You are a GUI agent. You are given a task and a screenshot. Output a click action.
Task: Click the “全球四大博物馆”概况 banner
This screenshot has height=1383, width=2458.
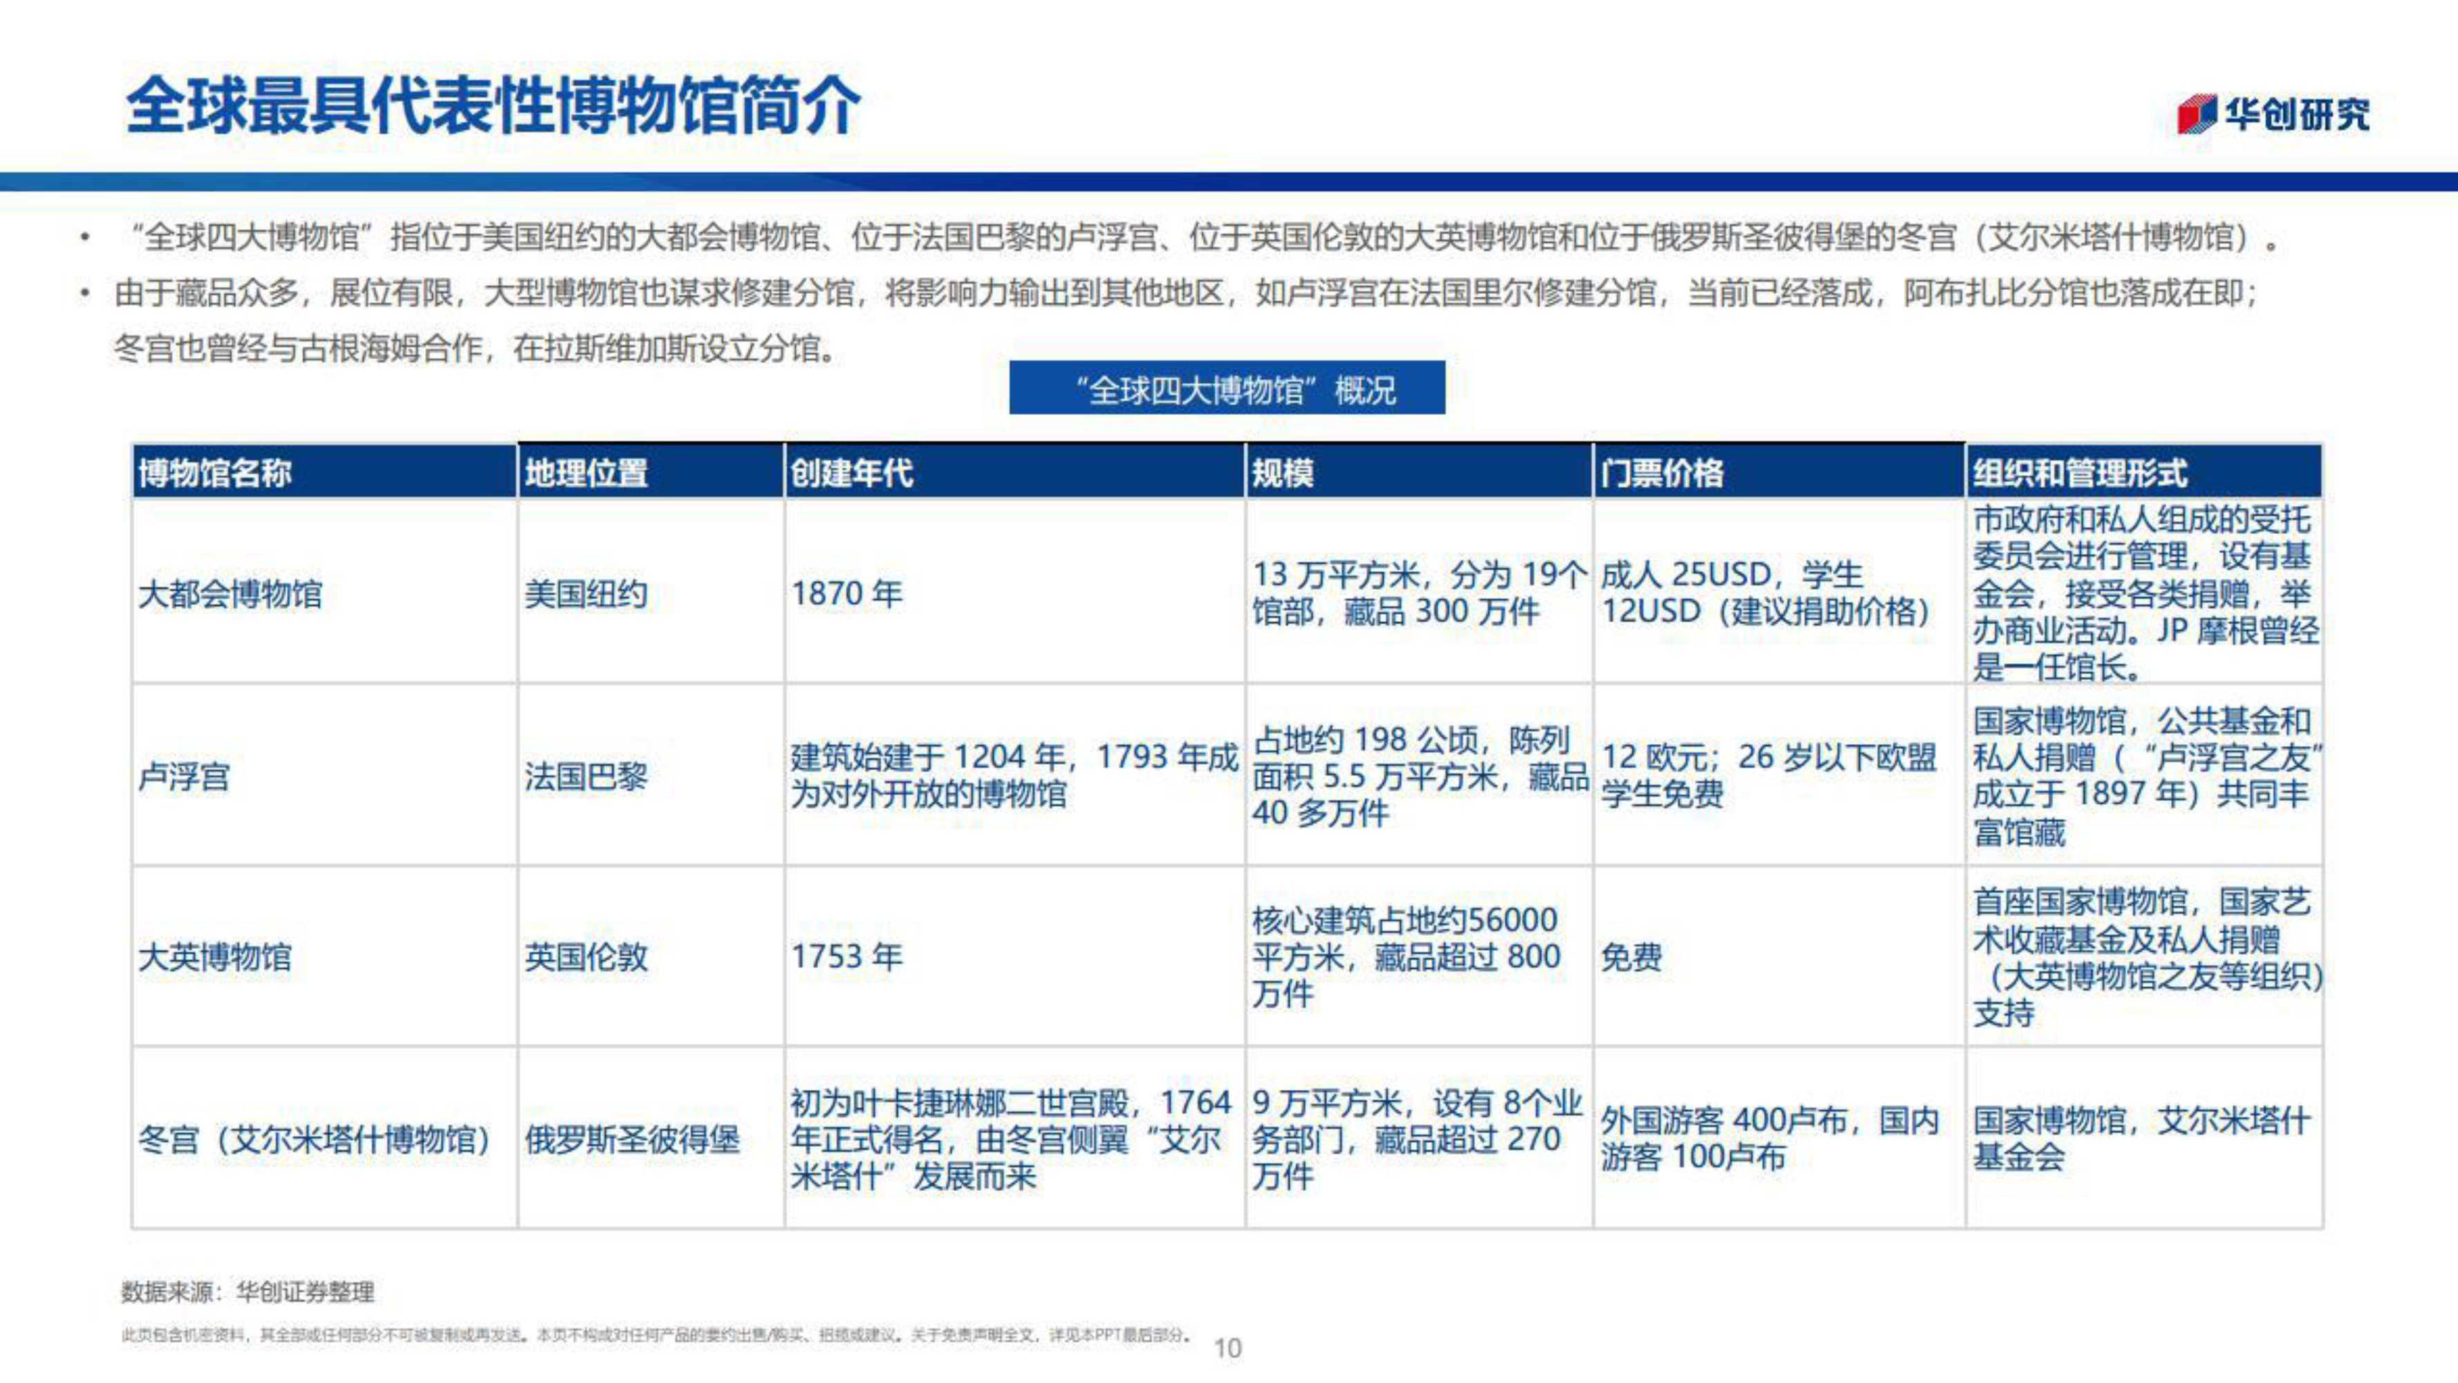tap(1227, 387)
